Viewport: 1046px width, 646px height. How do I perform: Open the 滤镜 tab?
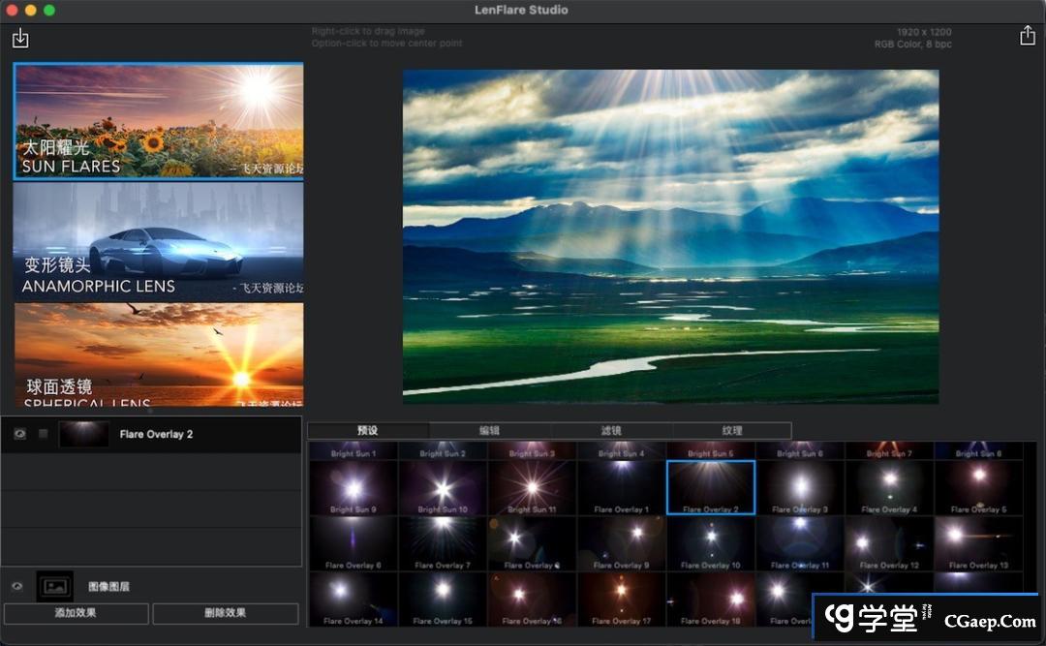click(x=610, y=431)
